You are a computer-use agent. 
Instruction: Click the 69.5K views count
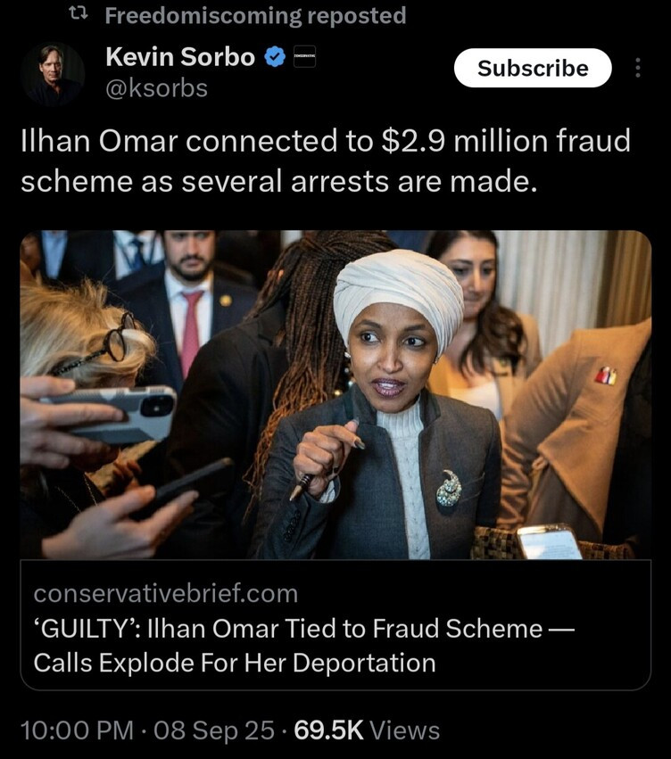tap(328, 730)
